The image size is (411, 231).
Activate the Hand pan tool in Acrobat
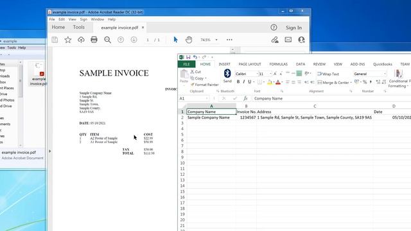[189, 40]
